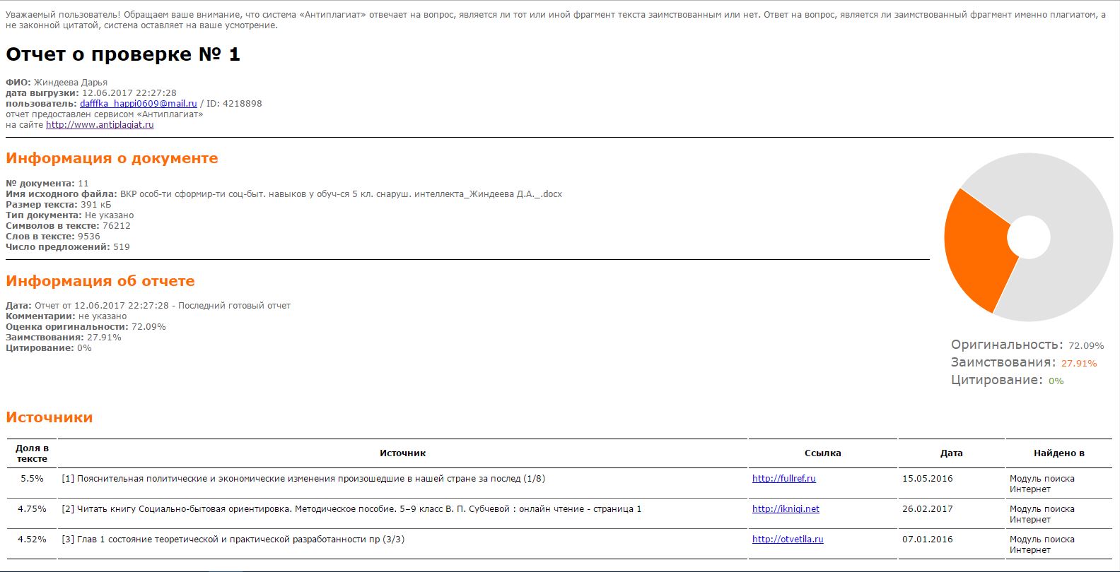Click the "Отчет о проверке № 1" heading
Viewport: 1120px width, 572px height.
click(123, 54)
